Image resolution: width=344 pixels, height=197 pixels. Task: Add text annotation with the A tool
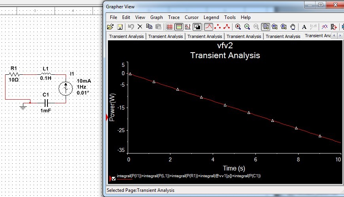(304, 27)
